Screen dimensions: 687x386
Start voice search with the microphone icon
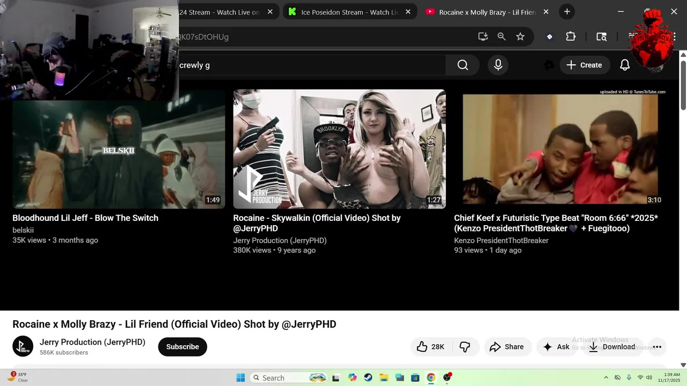(498, 65)
